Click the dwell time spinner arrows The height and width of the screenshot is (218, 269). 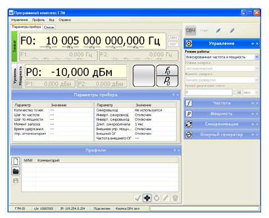(234, 92)
